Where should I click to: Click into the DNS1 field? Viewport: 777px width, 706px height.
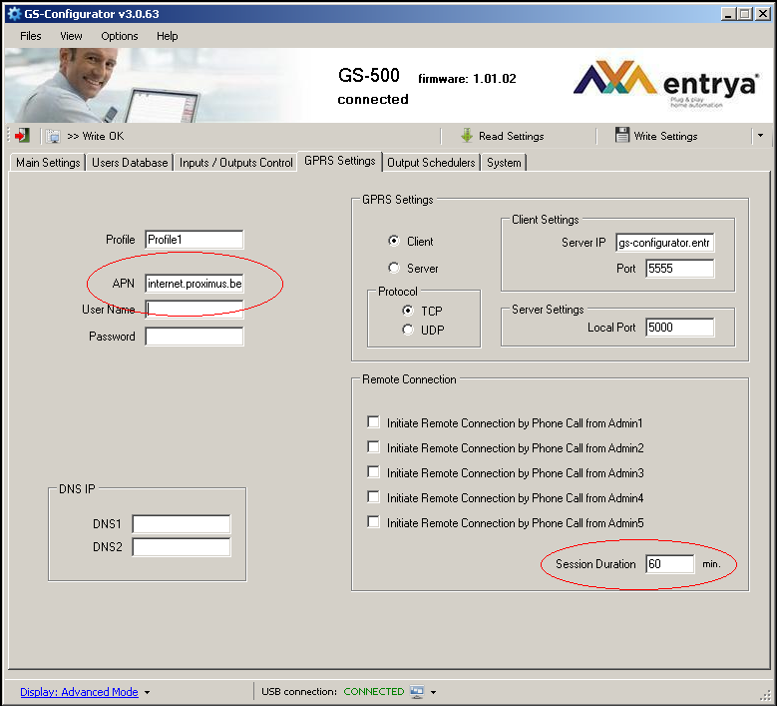(182, 524)
